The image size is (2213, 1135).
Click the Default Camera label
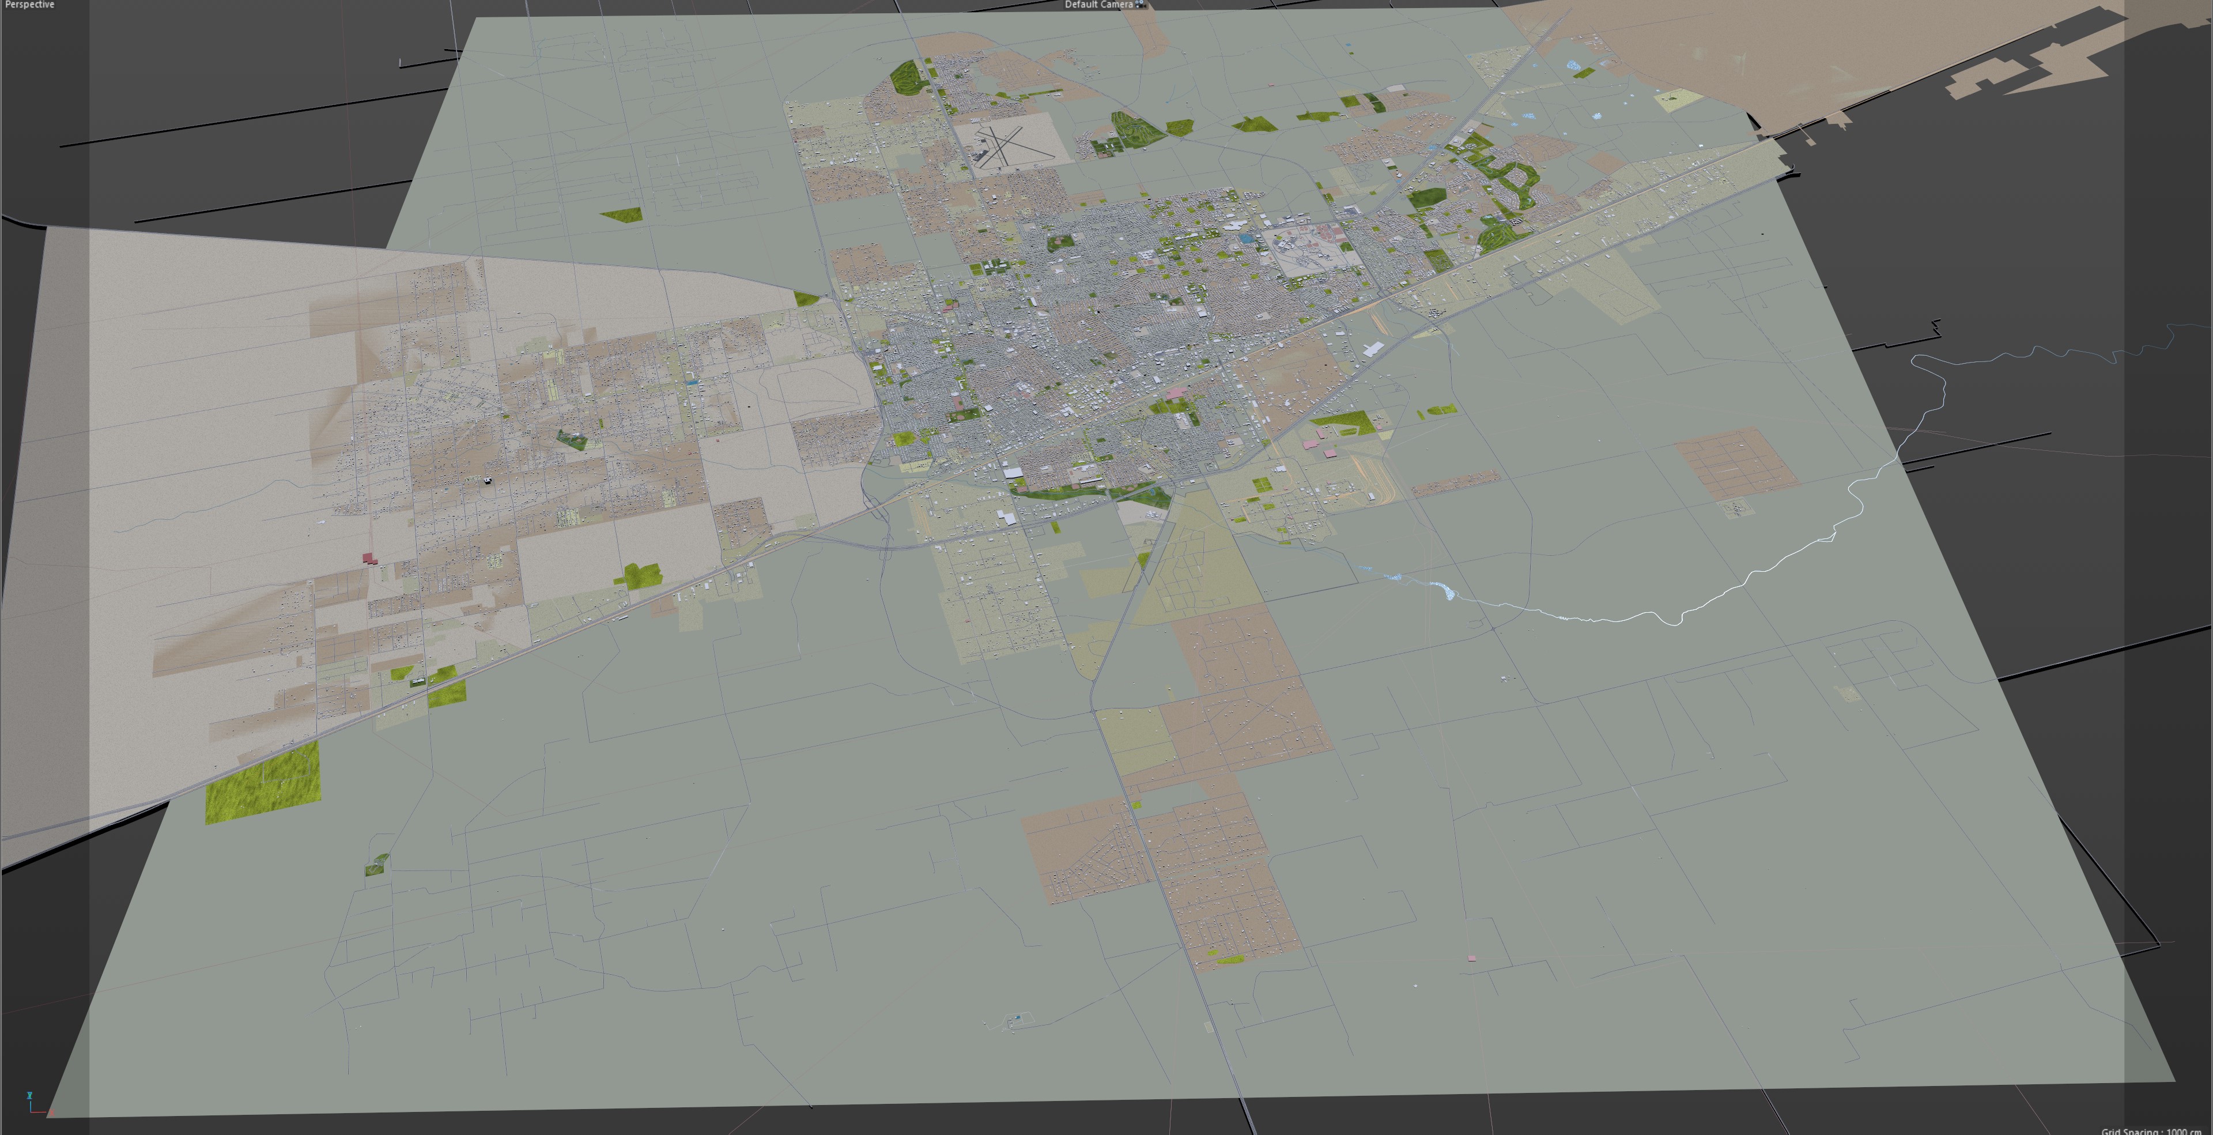pos(1098,4)
